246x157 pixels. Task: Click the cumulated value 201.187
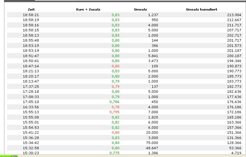tap(234, 51)
